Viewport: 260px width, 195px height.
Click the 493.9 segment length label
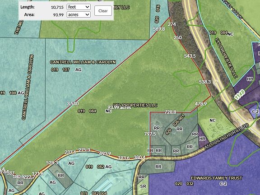105,153
